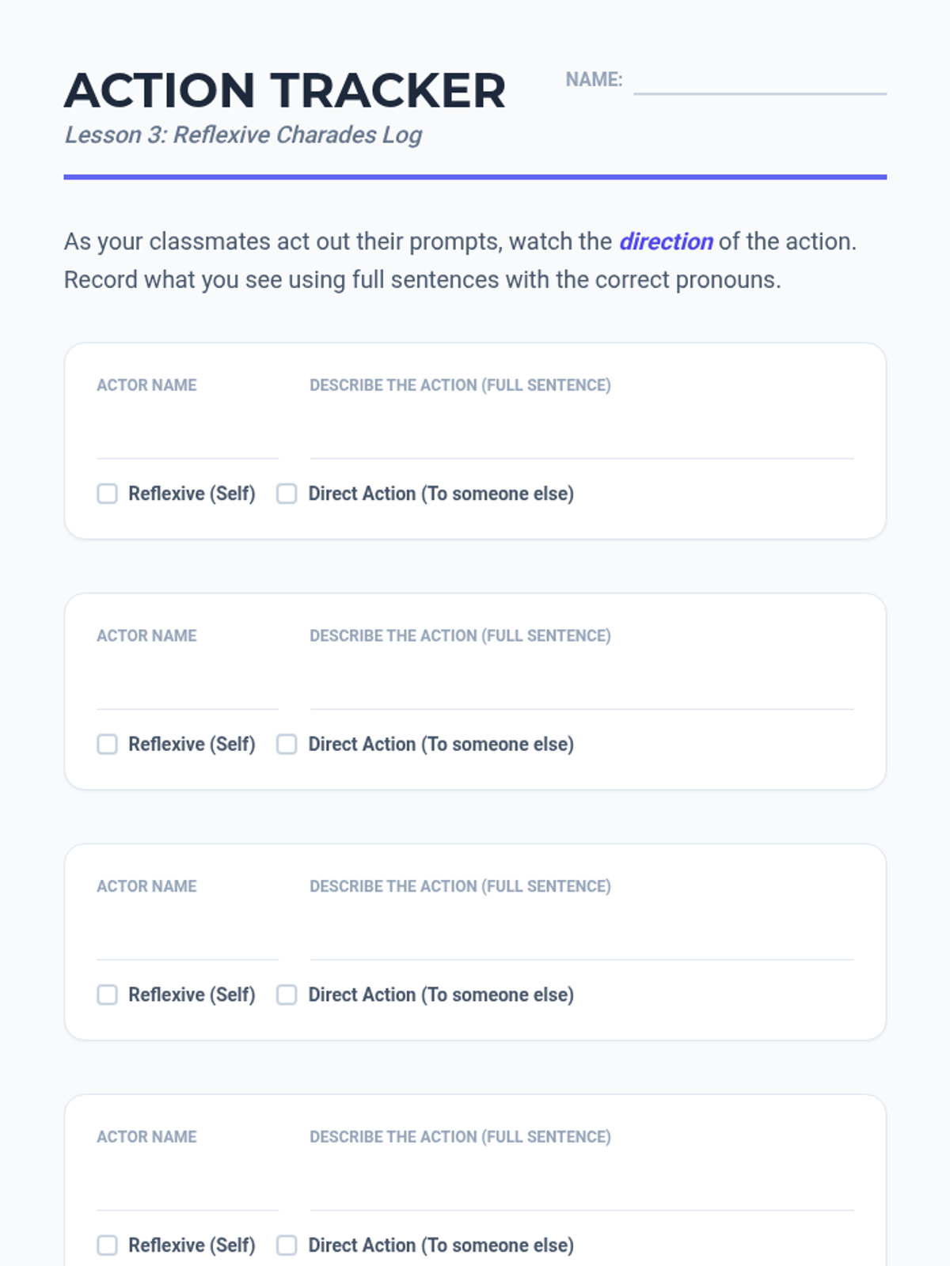
Task: Click the highlighted word 'direction'
Action: [666, 241]
